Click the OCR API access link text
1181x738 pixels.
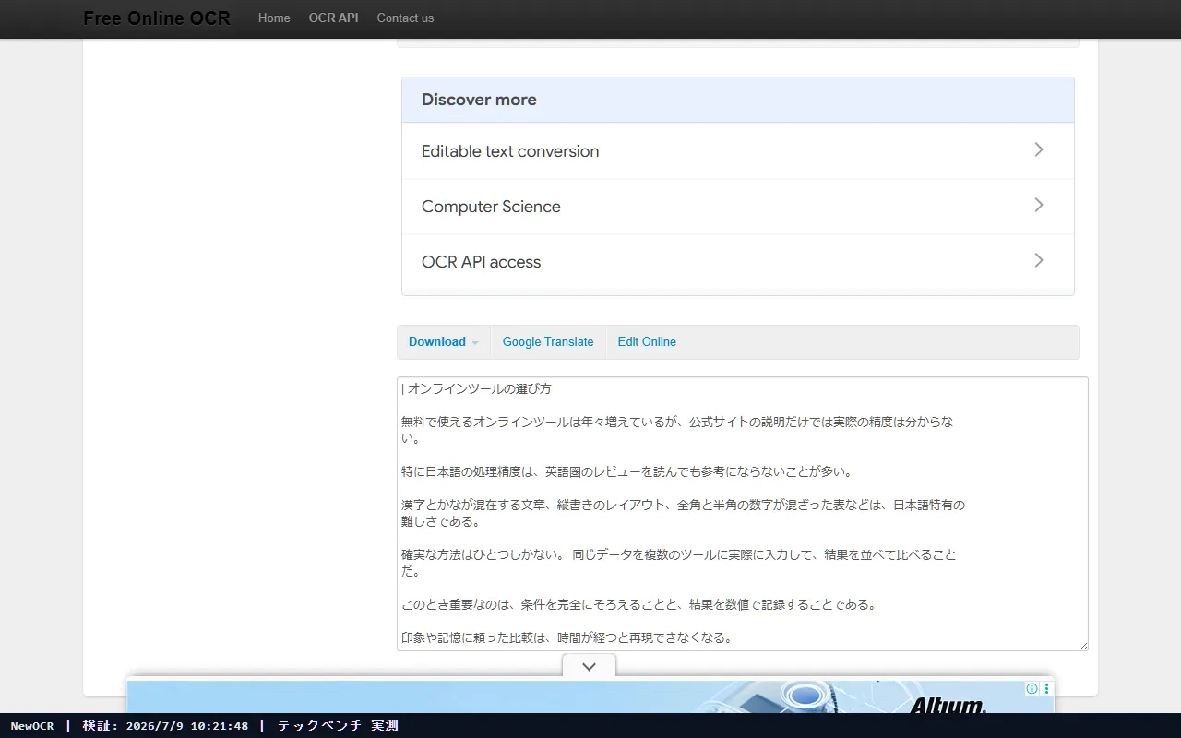coord(481,262)
